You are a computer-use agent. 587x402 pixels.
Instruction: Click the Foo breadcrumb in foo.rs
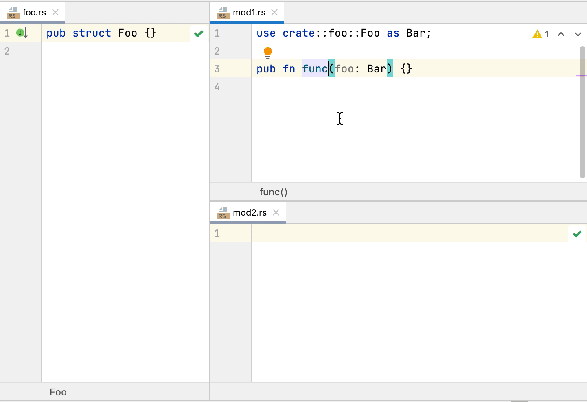[58, 392]
